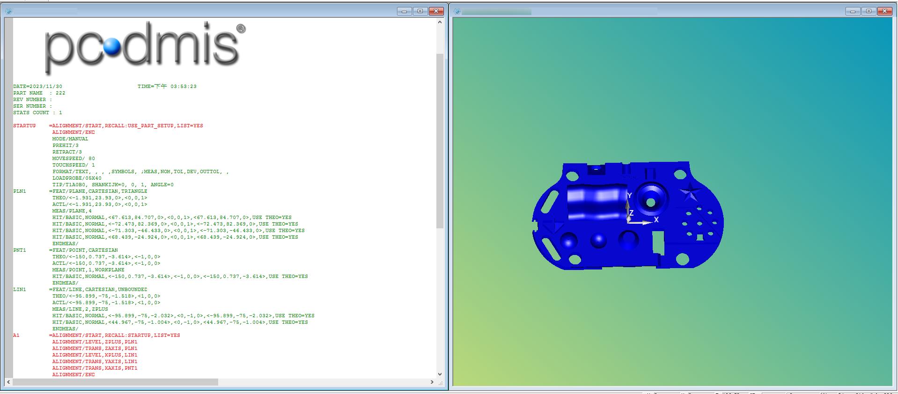Click the ALIGNMENT/LEVEL,ZPLUS,PLN1 line
The height and width of the screenshot is (394, 898).
coord(95,342)
